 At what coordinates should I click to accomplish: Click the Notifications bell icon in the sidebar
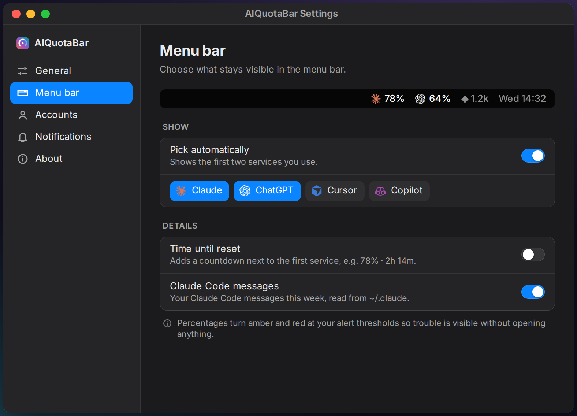tap(23, 137)
